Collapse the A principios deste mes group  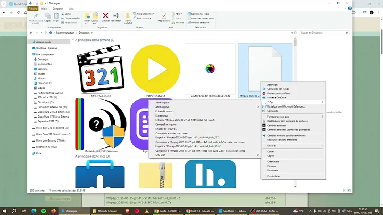[73, 156]
